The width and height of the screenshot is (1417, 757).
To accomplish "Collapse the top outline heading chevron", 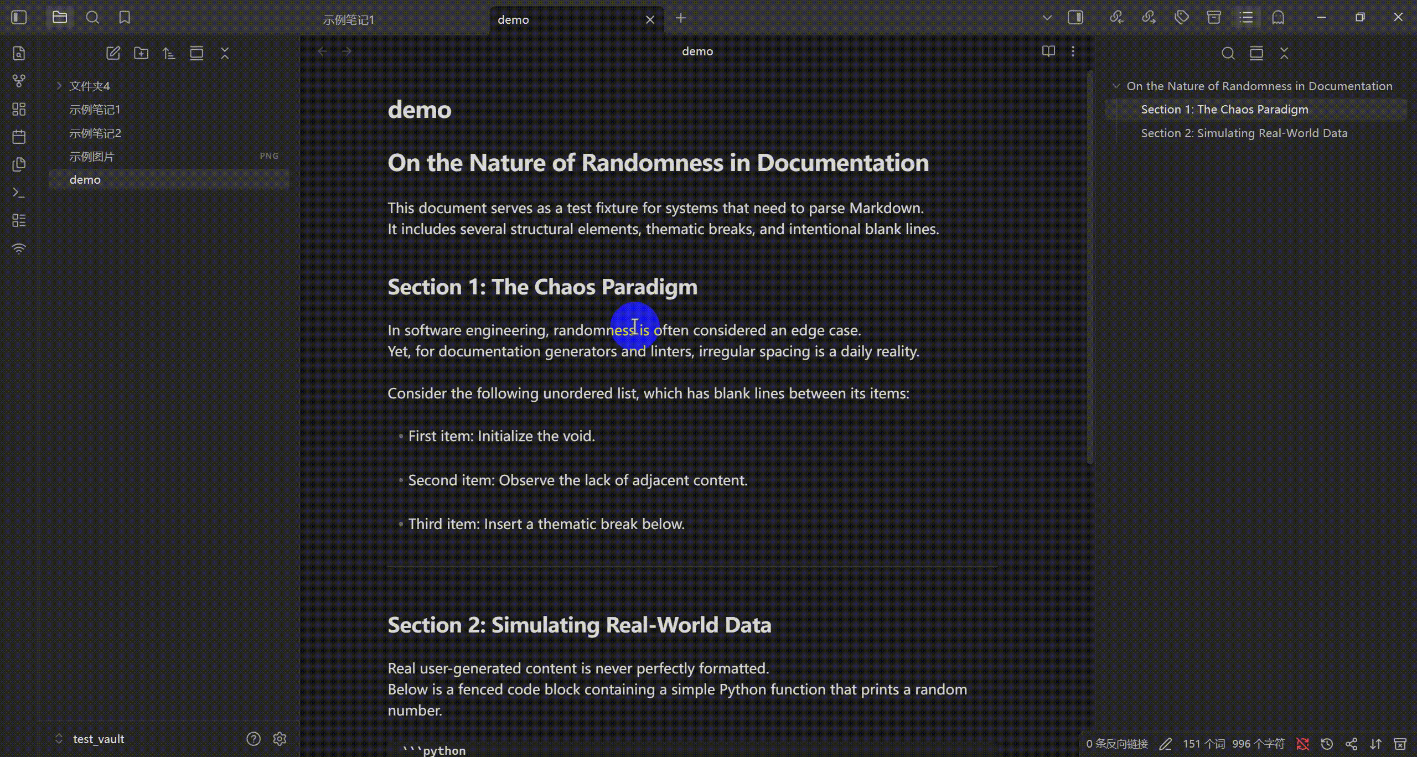I will click(x=1116, y=86).
